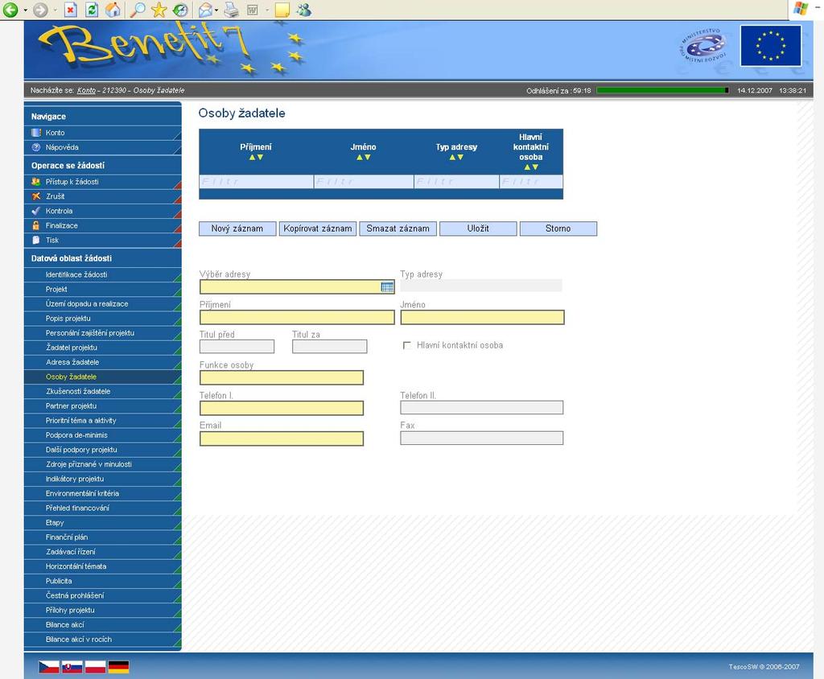824x679 pixels.
Task: Select Partner projektu from the sidebar
Action: click(x=102, y=405)
